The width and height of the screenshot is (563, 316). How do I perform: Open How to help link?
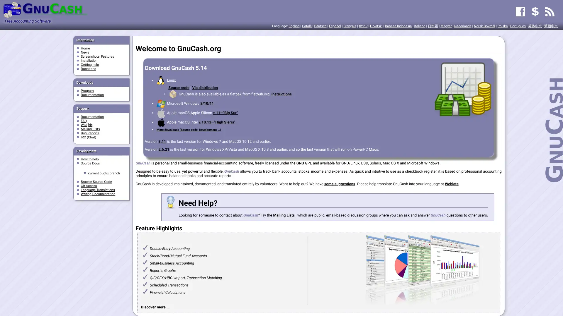click(x=89, y=159)
